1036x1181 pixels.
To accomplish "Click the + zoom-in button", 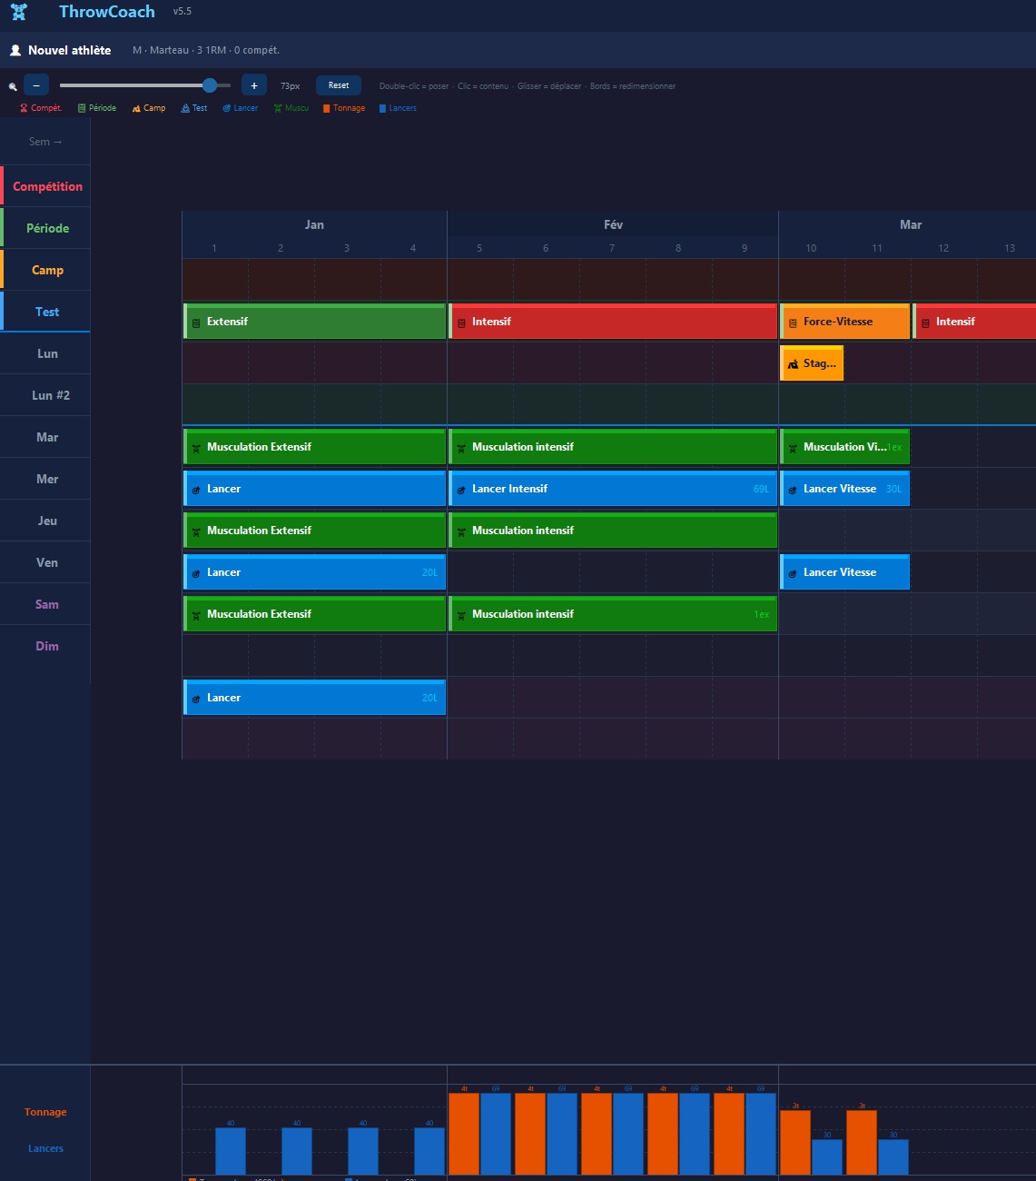I will (x=253, y=84).
